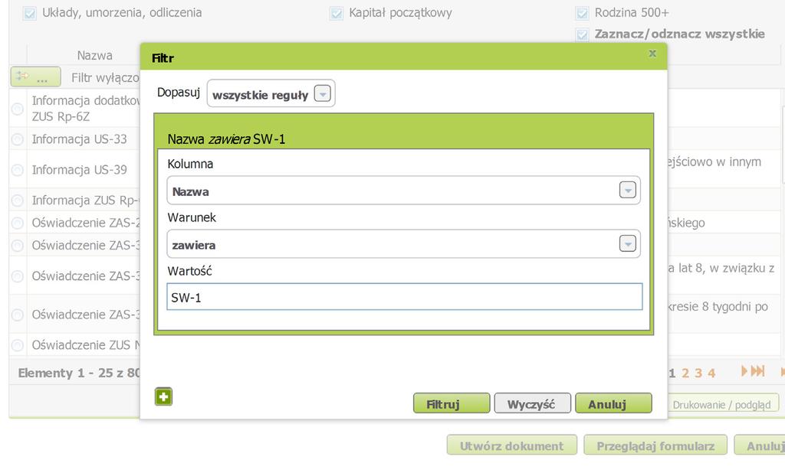
Task: Open filter options icon button
Action: click(35, 77)
